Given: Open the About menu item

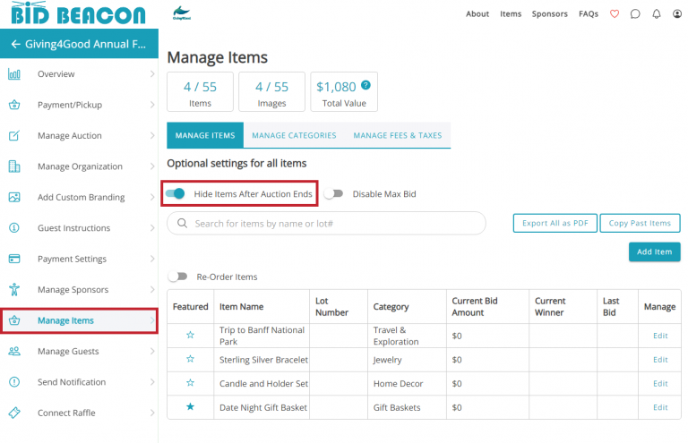Looking at the screenshot, I should (477, 14).
